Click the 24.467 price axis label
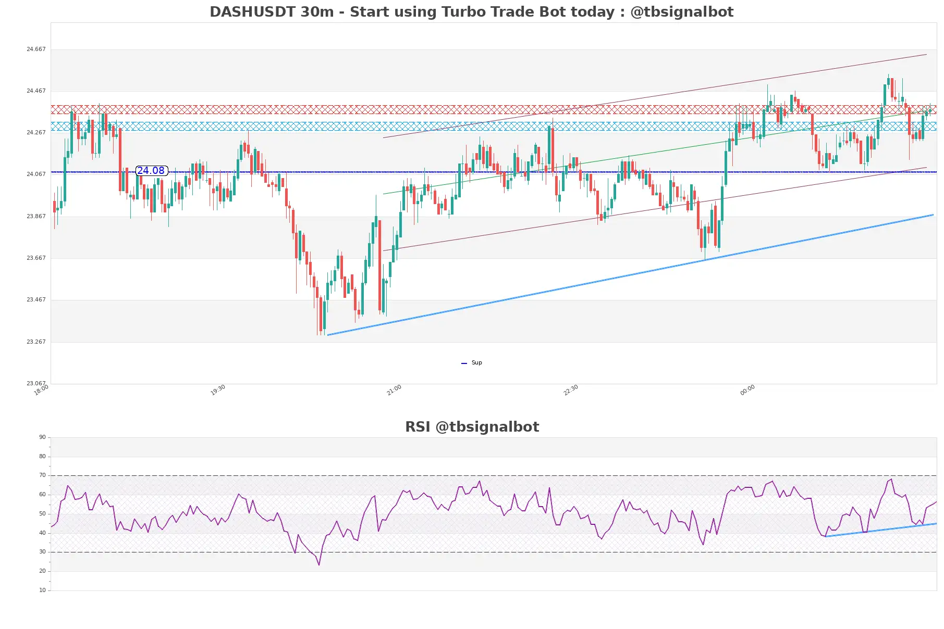This screenshot has width=944, height=629. [36, 91]
